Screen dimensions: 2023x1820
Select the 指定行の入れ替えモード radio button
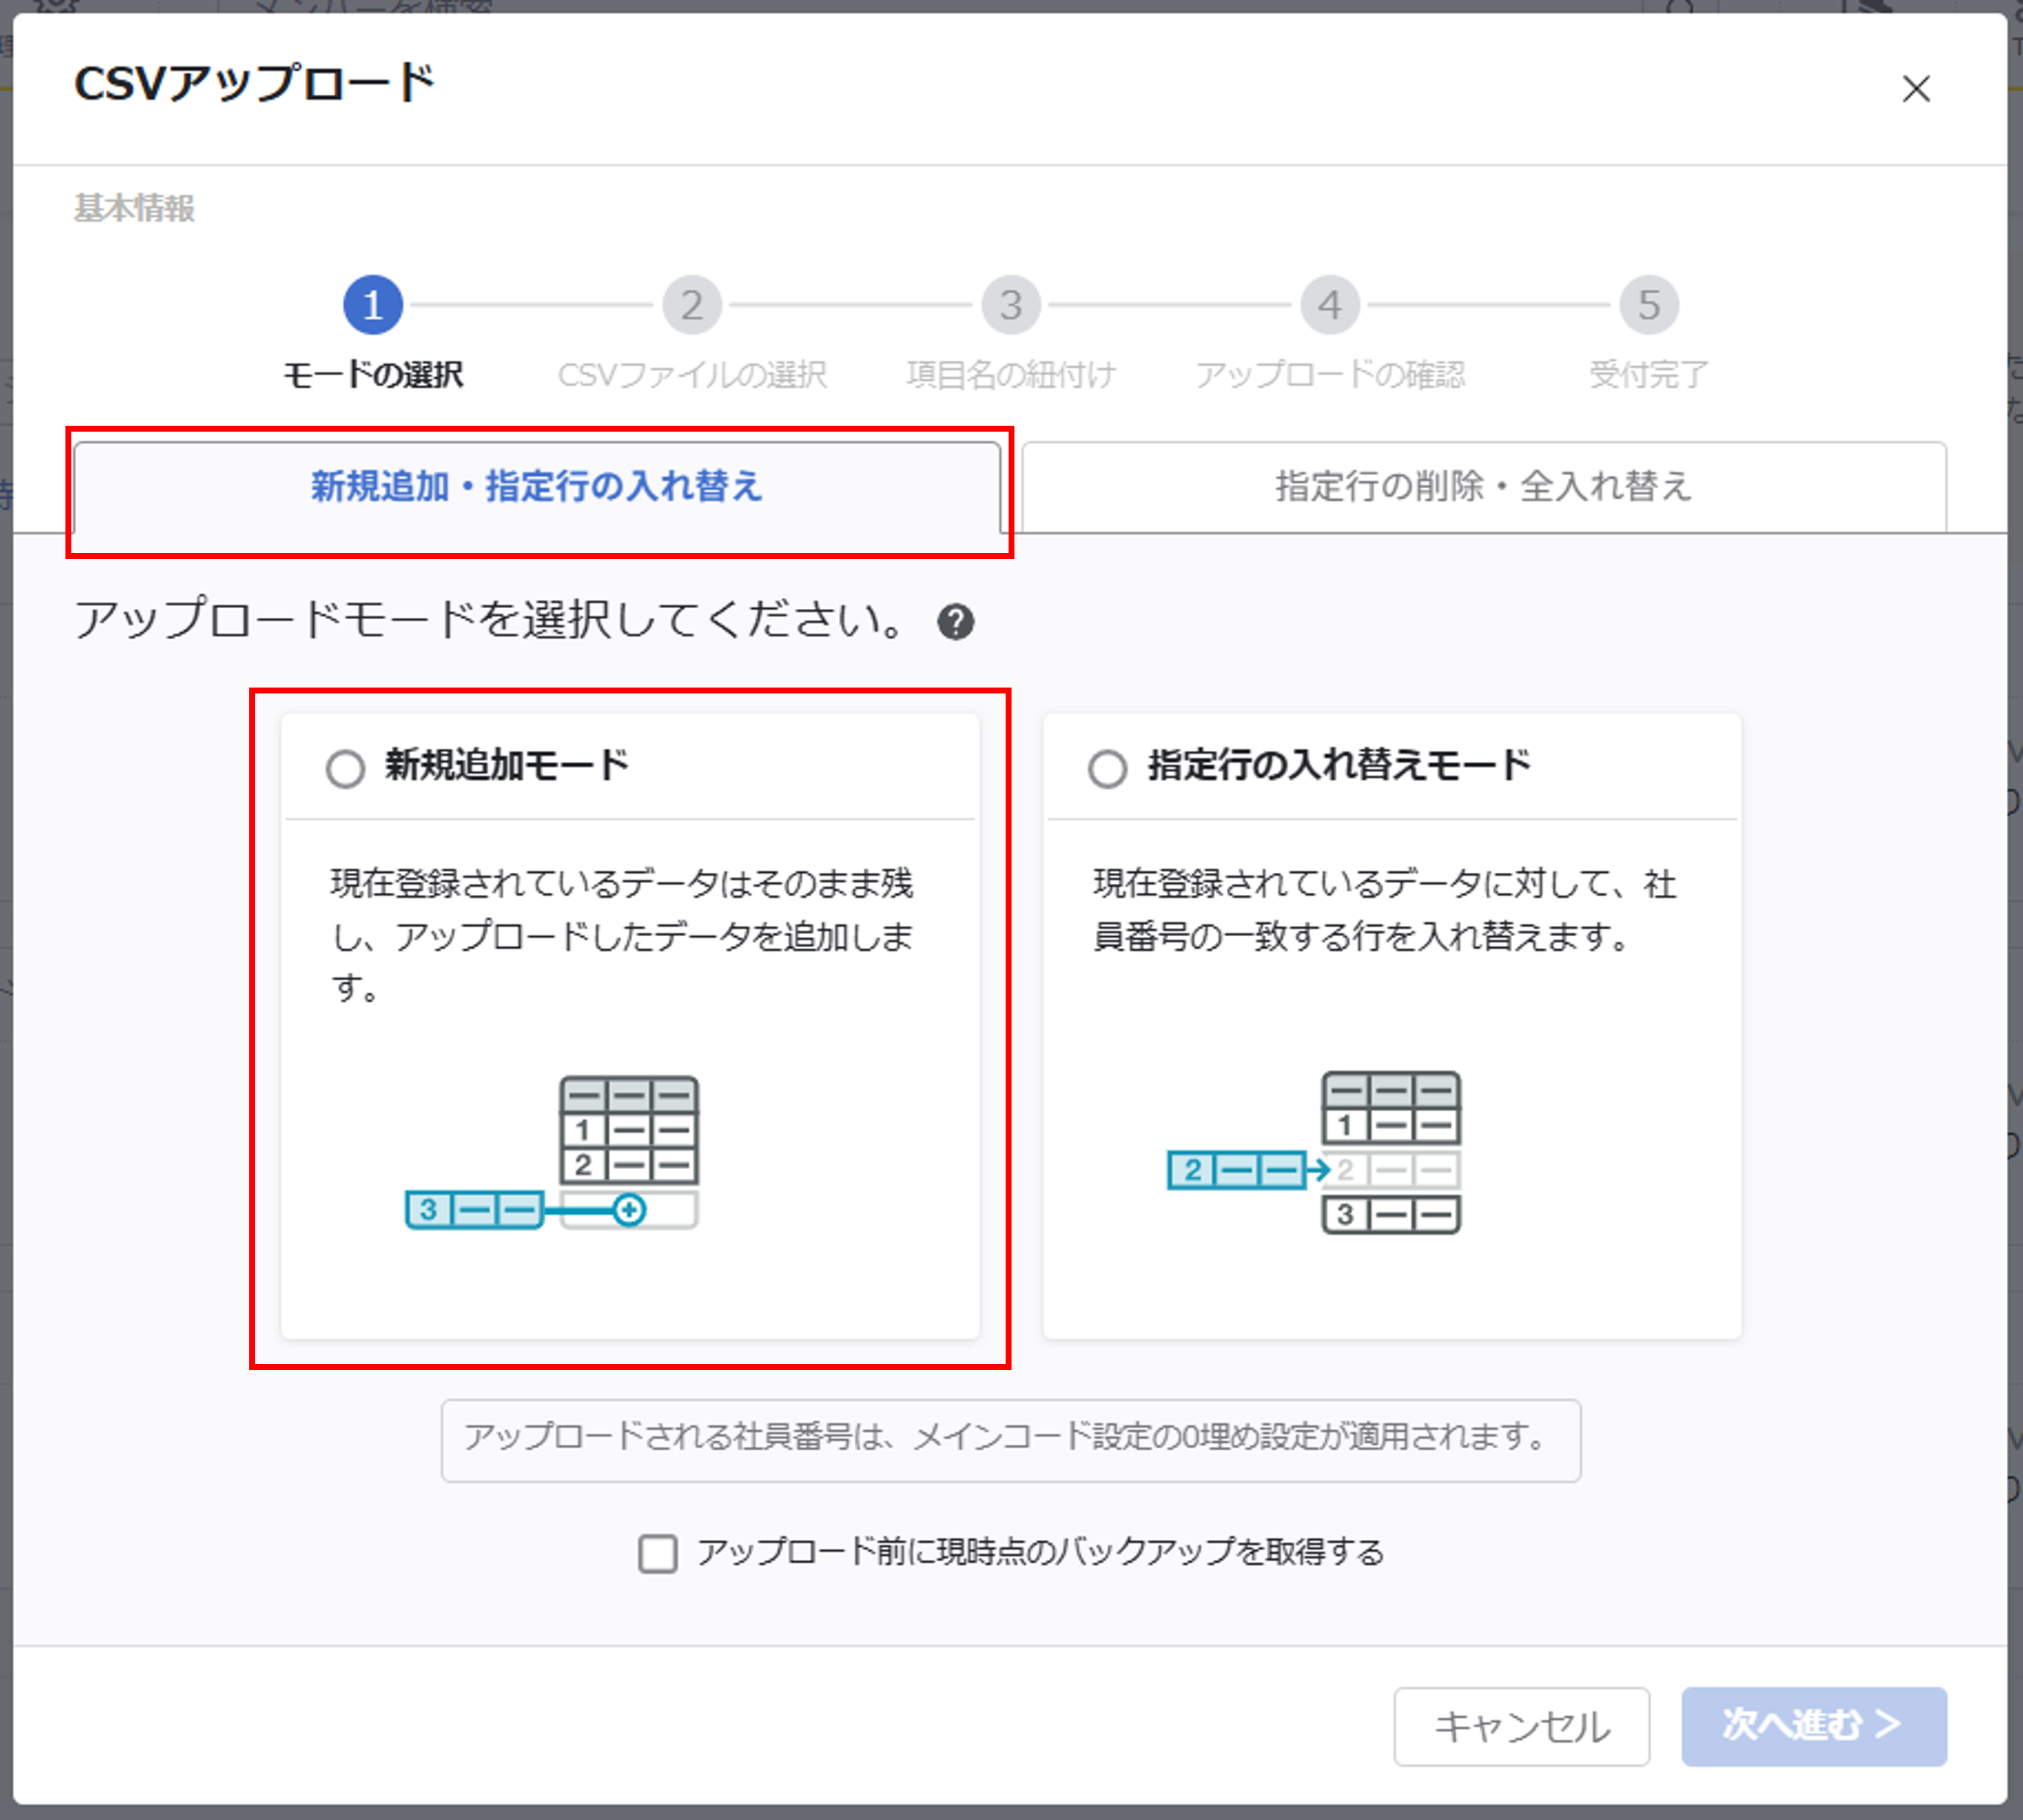(1106, 767)
